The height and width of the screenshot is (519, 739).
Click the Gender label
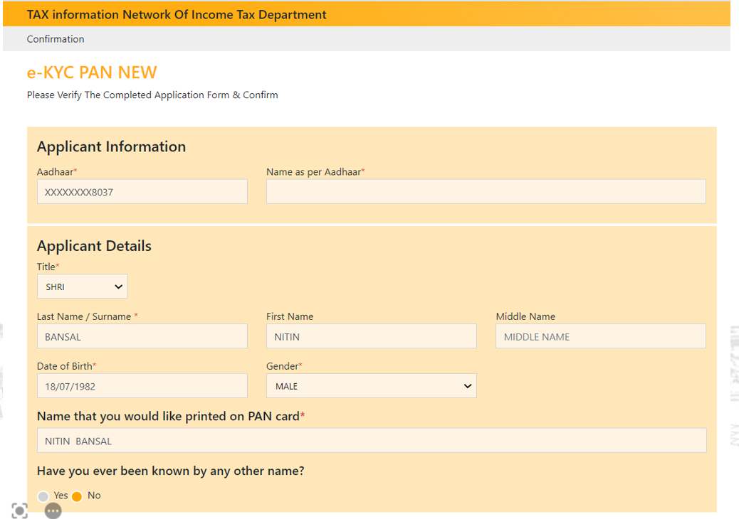pyautogui.click(x=284, y=366)
